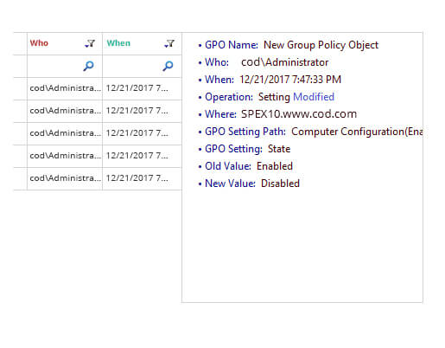445x348 pixels.
Task: Click the GPO Setting Path value
Action: [x=357, y=132]
